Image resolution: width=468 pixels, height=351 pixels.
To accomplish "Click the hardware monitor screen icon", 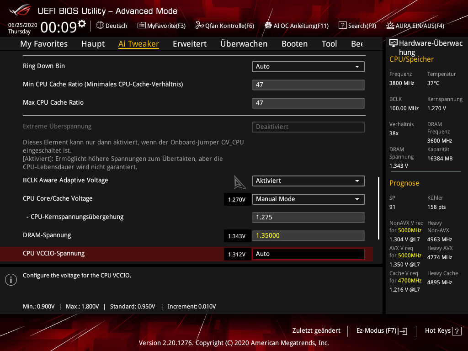I will coord(394,43).
